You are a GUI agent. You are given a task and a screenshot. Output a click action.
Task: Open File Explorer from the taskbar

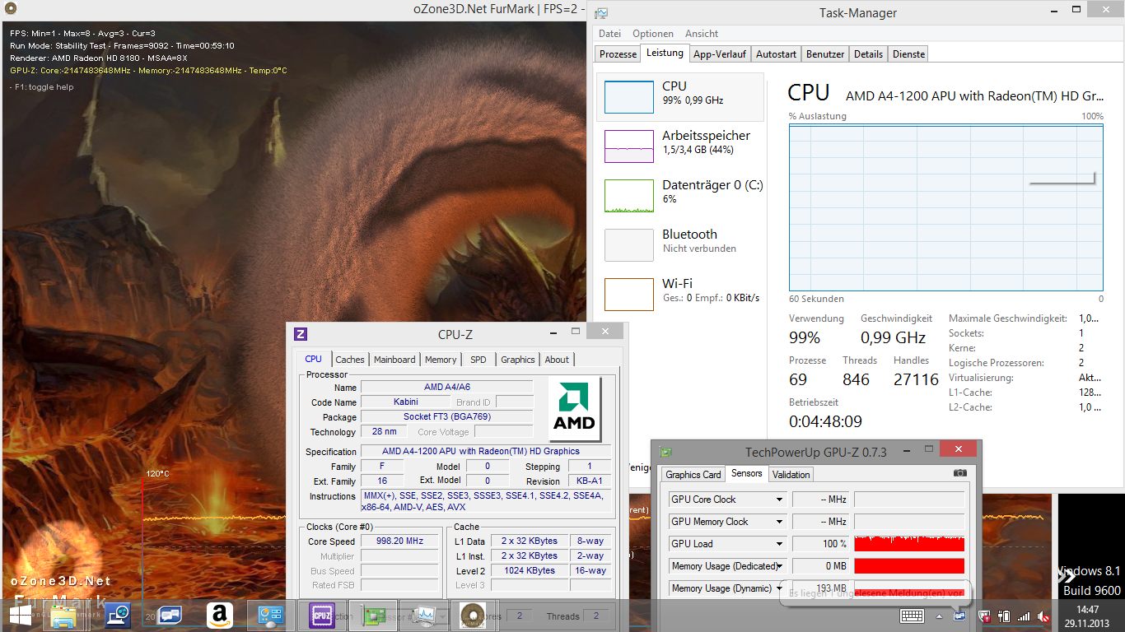coord(64,616)
